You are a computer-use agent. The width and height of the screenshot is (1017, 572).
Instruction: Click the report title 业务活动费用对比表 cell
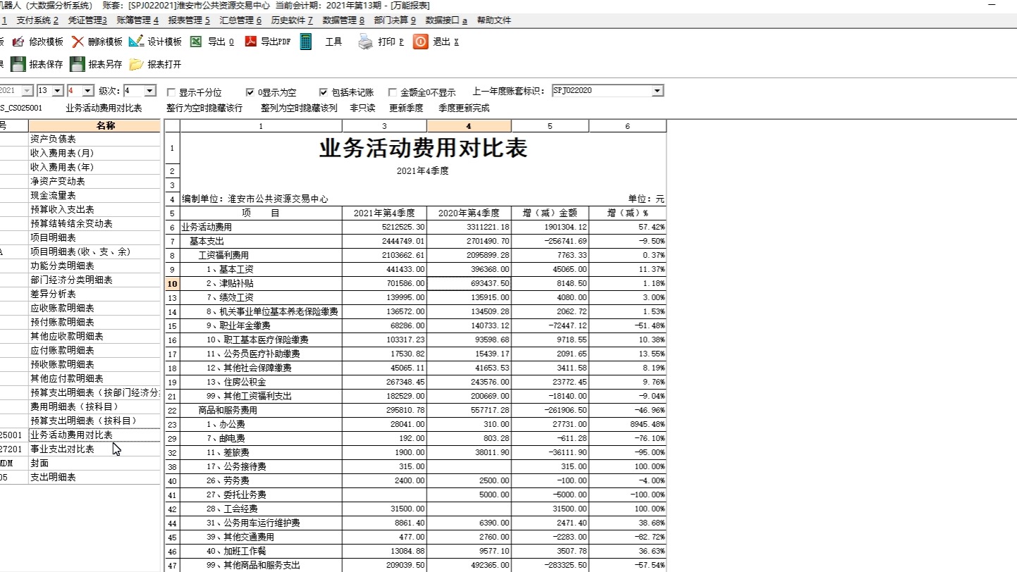[x=423, y=149]
